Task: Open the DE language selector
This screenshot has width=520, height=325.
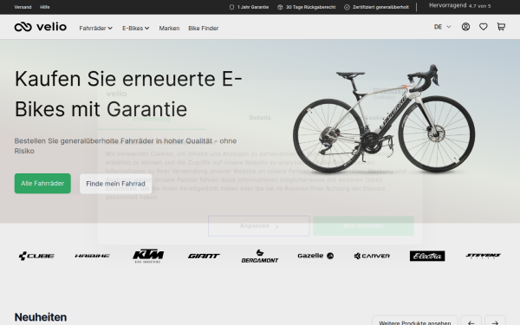Action: coord(442,27)
